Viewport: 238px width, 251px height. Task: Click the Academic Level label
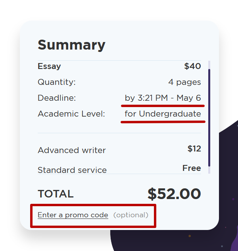[x=71, y=114]
